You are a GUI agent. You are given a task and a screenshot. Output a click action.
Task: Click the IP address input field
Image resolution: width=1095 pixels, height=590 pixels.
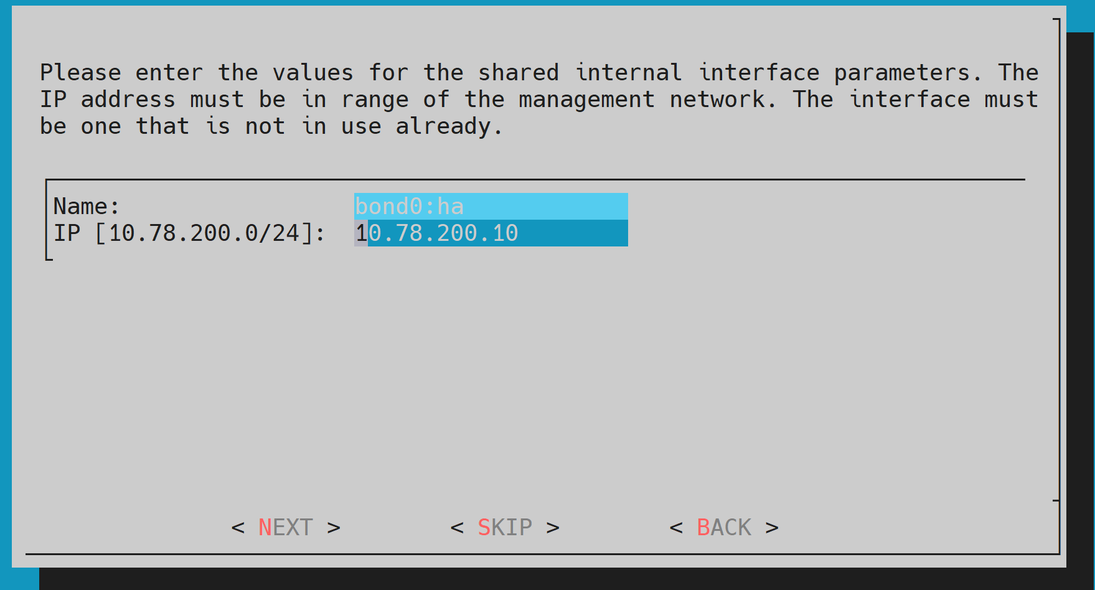tap(491, 233)
